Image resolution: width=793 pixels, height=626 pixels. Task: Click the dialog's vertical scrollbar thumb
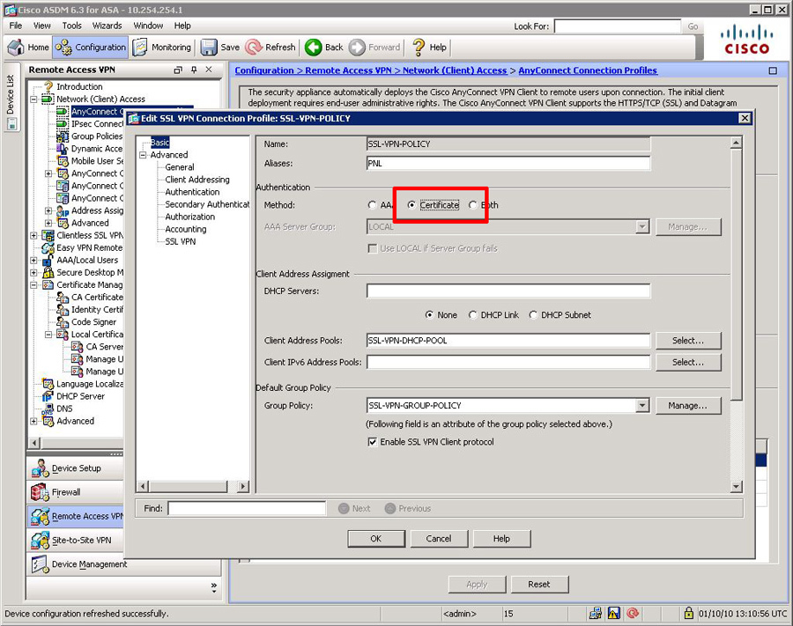pos(737,275)
